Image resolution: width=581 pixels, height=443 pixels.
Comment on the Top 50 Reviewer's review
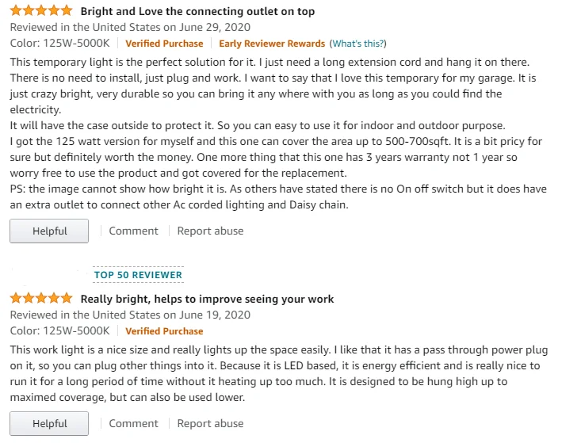[133, 423]
